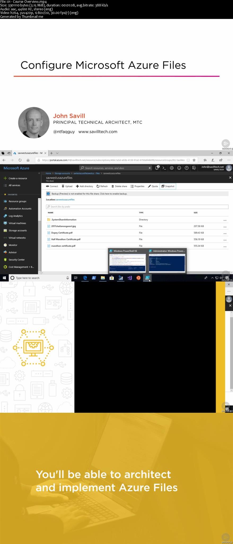The image size is (233, 544).
Task: Open more options for Half Marathon Certificate.pdf
Action: tap(225, 240)
